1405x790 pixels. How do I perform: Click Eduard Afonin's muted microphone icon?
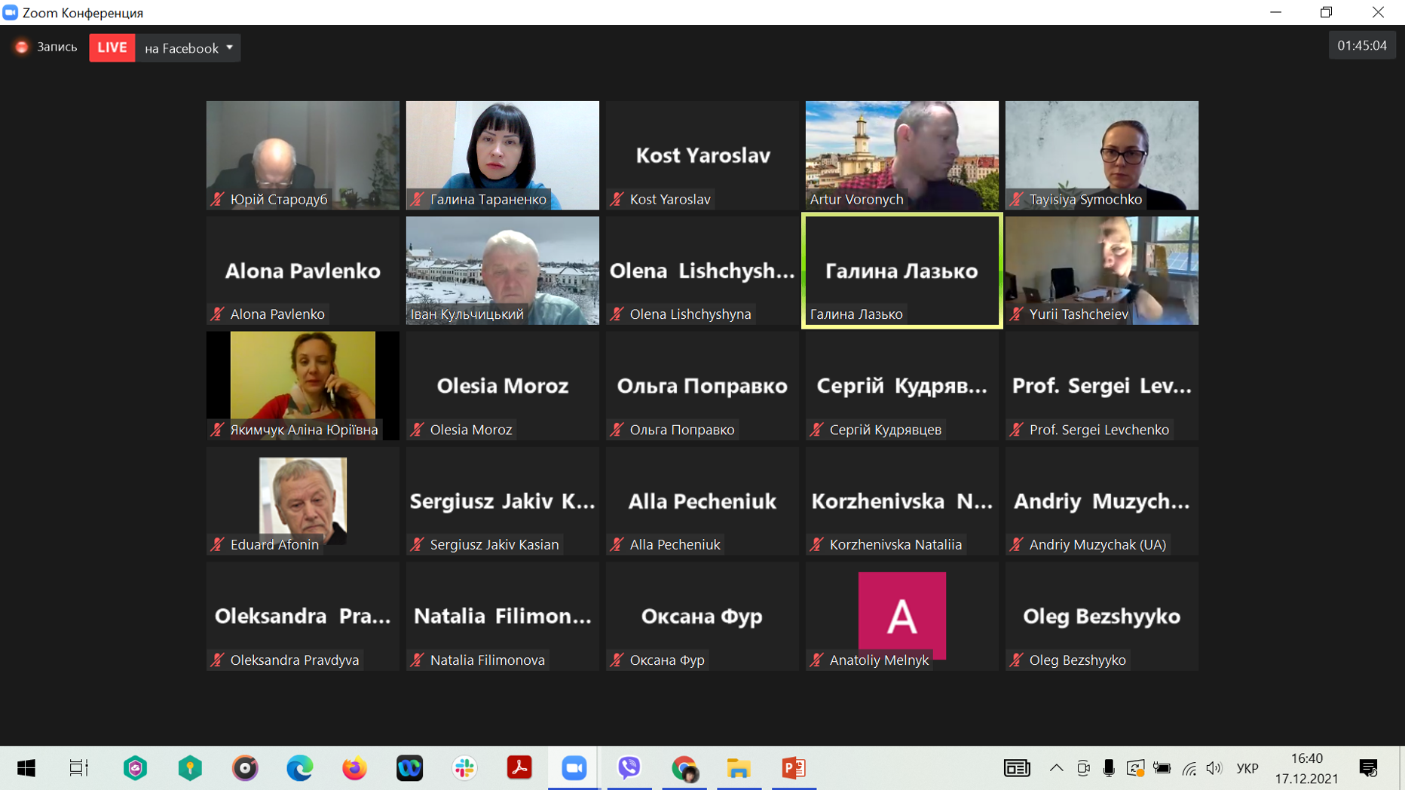[x=218, y=544]
